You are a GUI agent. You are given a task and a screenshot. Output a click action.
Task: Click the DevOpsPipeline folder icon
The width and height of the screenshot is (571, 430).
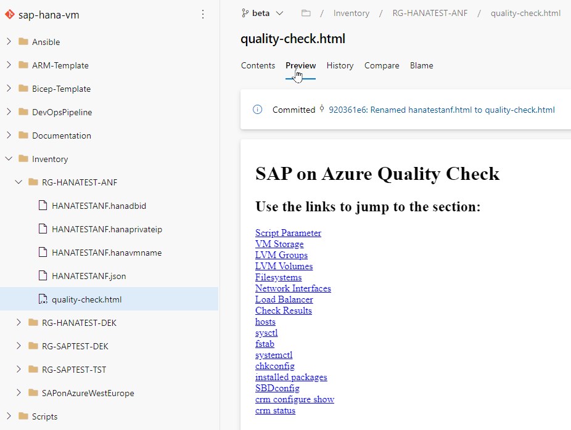click(x=23, y=112)
